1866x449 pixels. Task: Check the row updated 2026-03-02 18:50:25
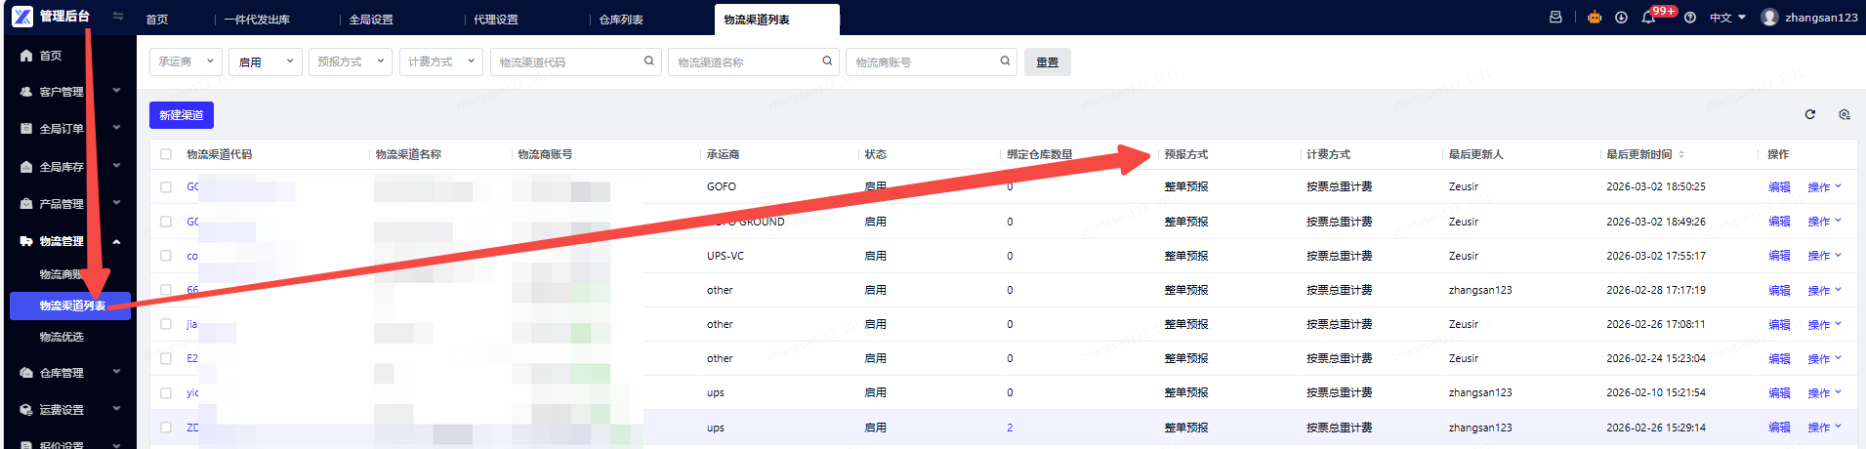pyautogui.click(x=166, y=186)
